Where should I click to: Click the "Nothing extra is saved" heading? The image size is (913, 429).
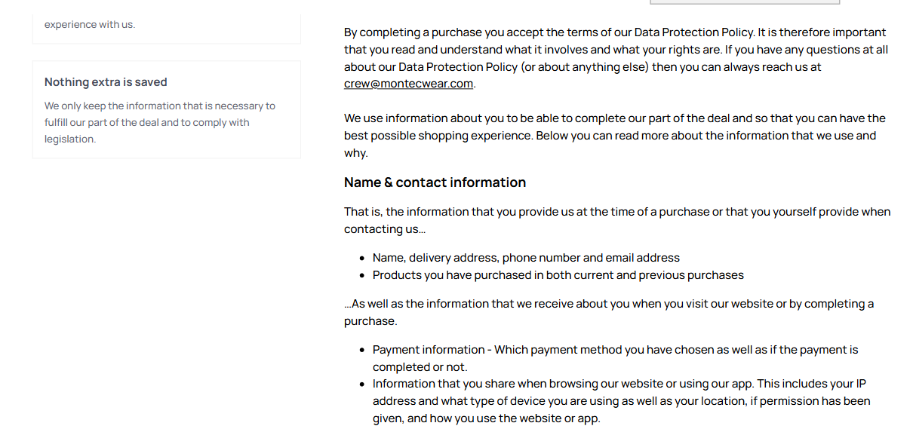pos(106,82)
